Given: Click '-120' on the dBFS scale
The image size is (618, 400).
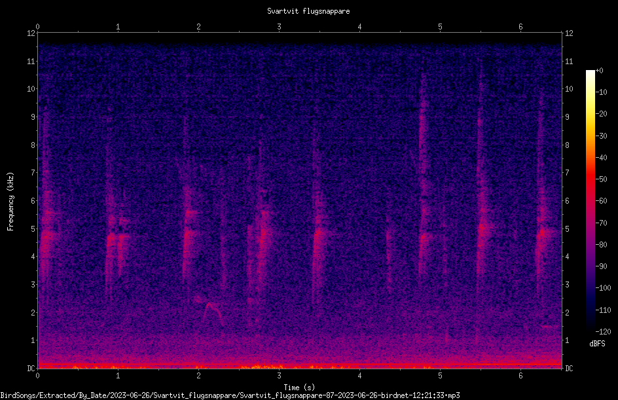Looking at the screenshot, I should 603,332.
